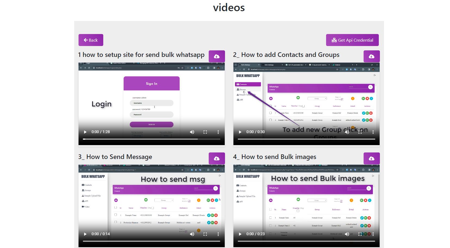Open more options on site setup video
The image size is (450, 248).
click(218, 132)
